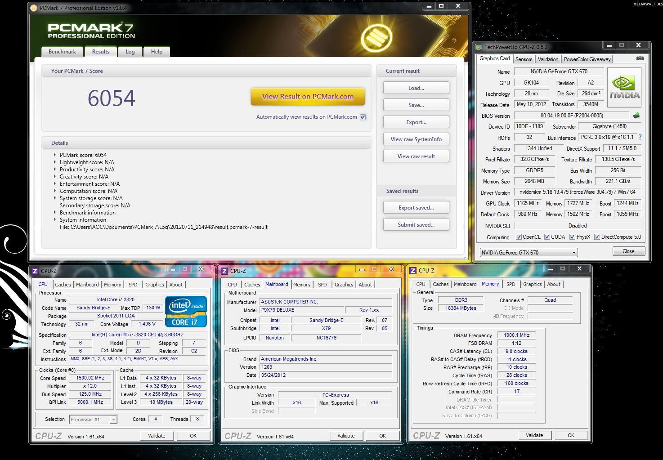Expand the Productivity score row

[x=55, y=170]
